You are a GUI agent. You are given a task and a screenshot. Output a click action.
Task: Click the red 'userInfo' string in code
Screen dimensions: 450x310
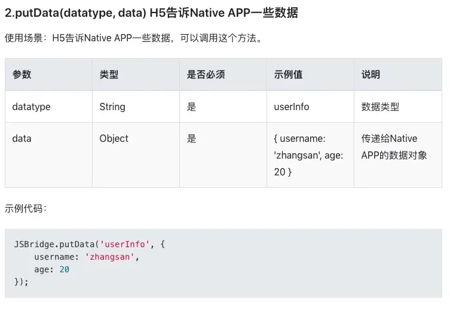(124, 244)
